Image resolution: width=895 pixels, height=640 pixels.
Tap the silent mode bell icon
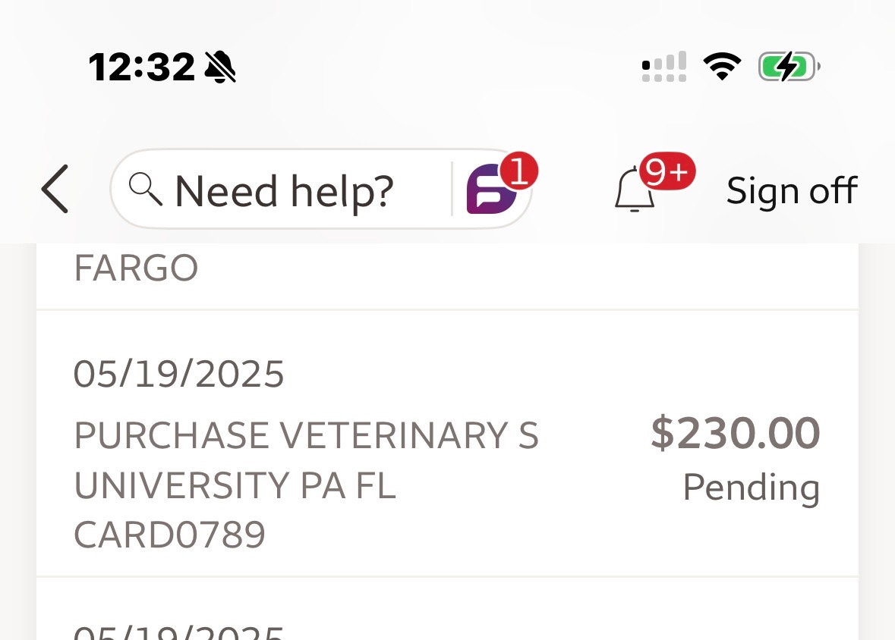coord(220,67)
